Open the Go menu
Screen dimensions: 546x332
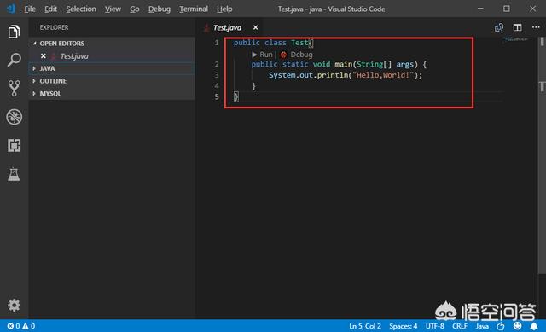[x=135, y=9]
